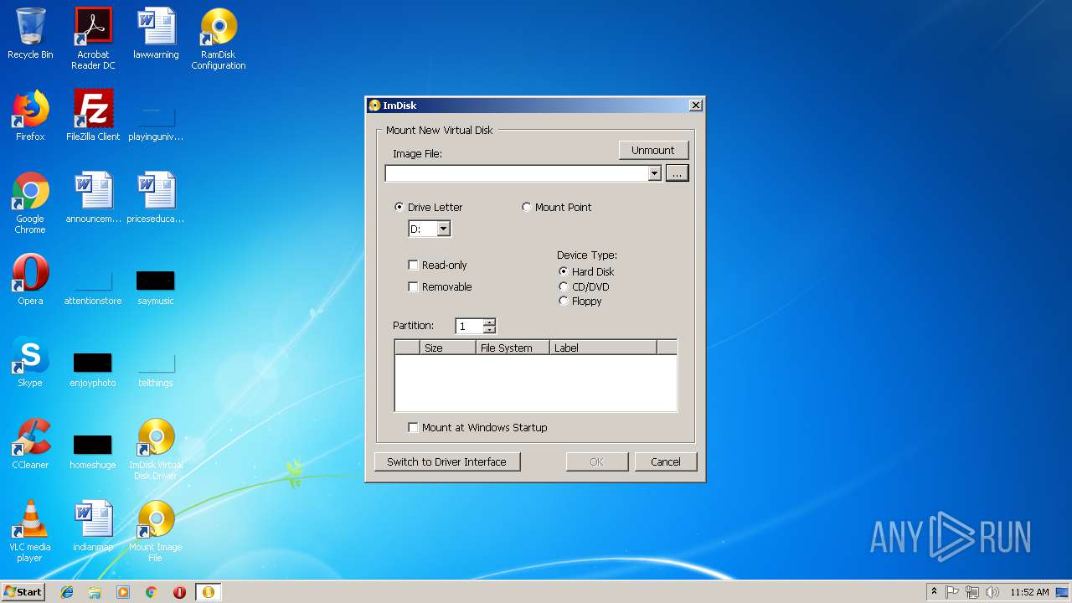Screen dimensions: 1072x603
Task: Open Windows Explorer folder in taskbar
Action: (95, 592)
